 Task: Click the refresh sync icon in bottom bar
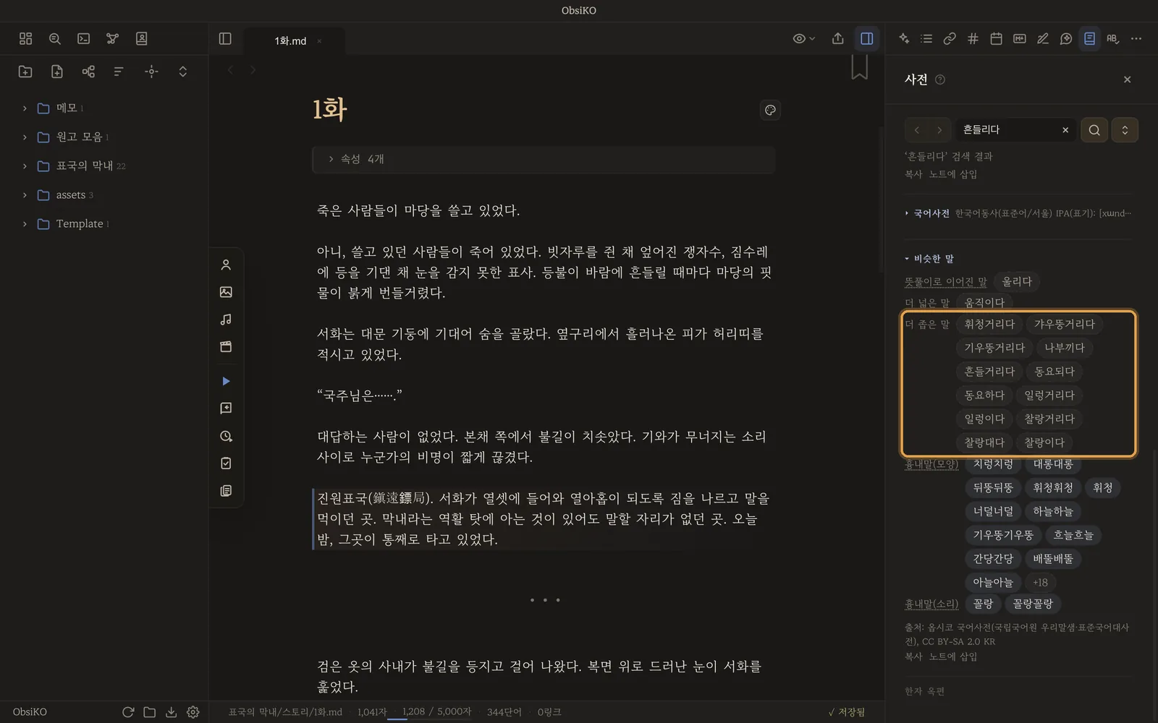point(128,712)
